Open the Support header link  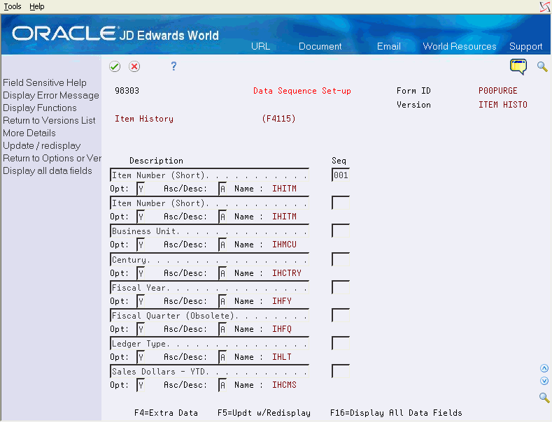coord(525,46)
